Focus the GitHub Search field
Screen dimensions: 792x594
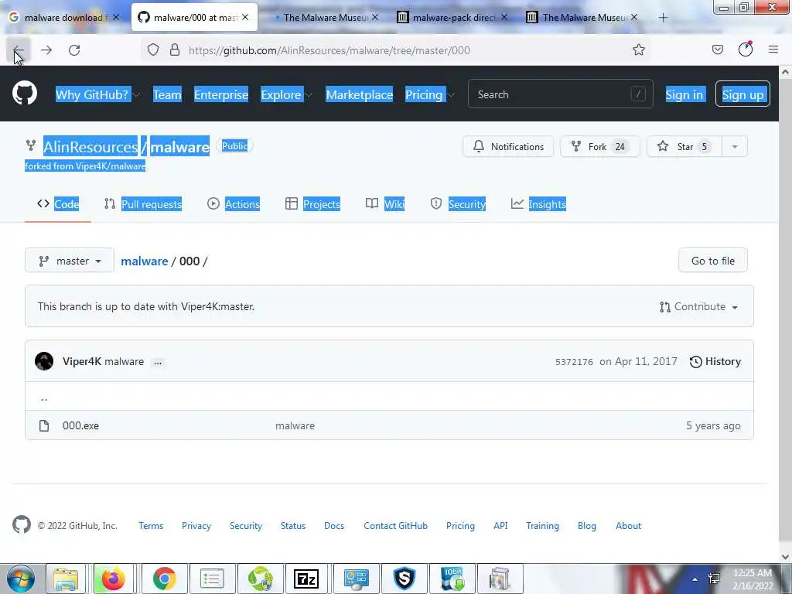(560, 94)
